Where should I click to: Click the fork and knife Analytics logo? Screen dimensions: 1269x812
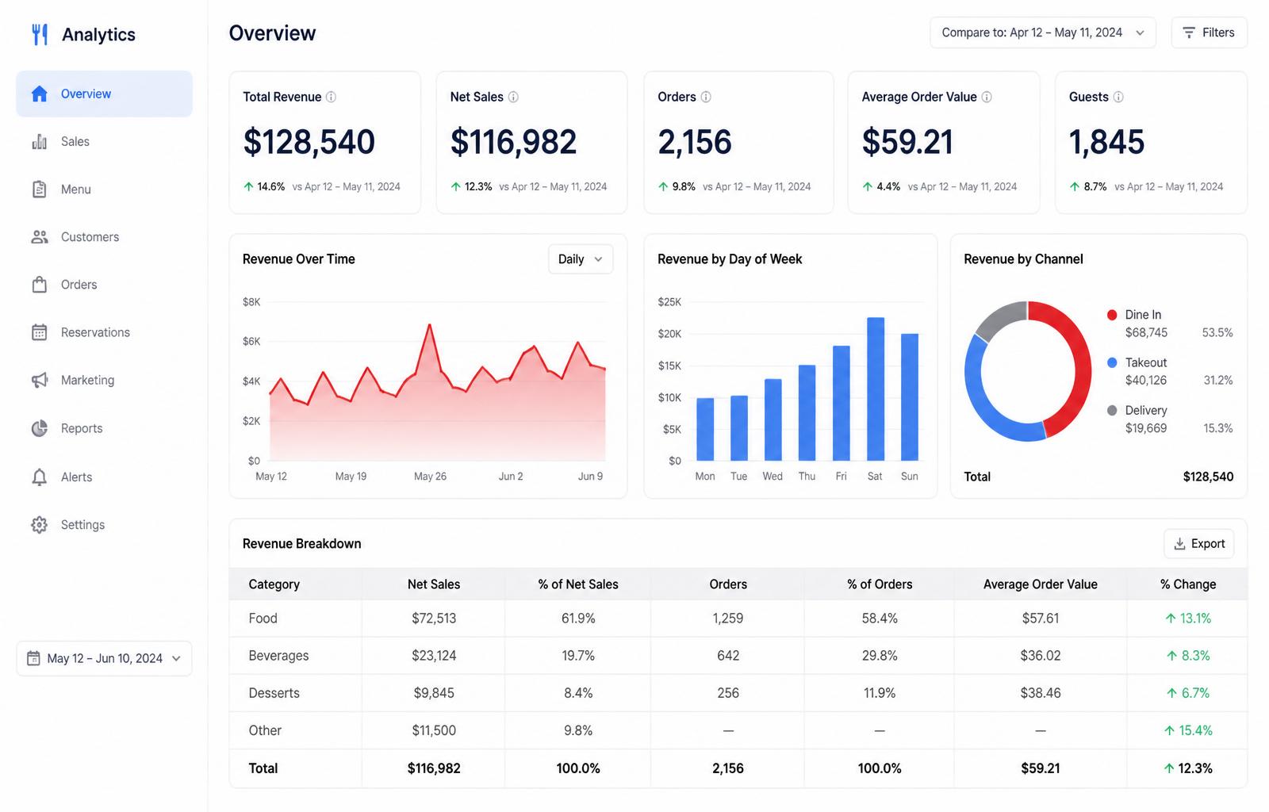[40, 34]
